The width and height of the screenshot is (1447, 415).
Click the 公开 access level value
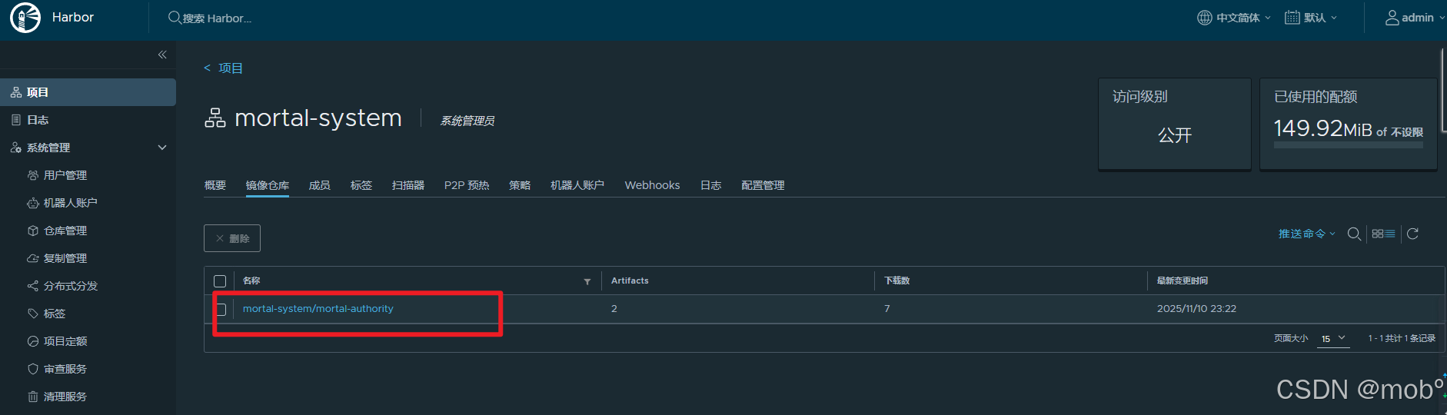1175,135
